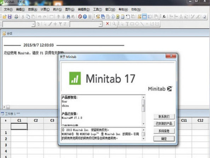Screen dimensions: 210x158
Task: Show worksheet folder via blue grid icon
Action: [x=103, y=17]
